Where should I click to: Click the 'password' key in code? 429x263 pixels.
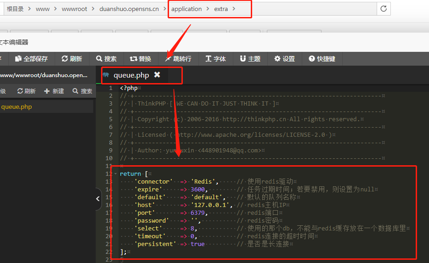point(152,220)
